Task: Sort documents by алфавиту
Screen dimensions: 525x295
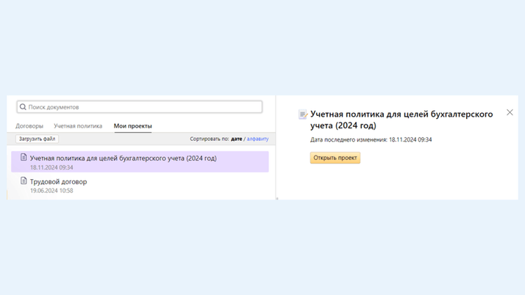Action: pyautogui.click(x=257, y=139)
